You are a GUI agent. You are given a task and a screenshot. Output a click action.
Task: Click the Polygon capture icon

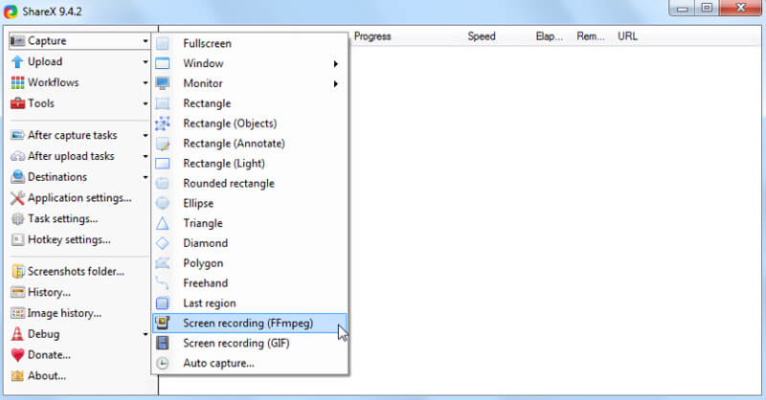(163, 263)
